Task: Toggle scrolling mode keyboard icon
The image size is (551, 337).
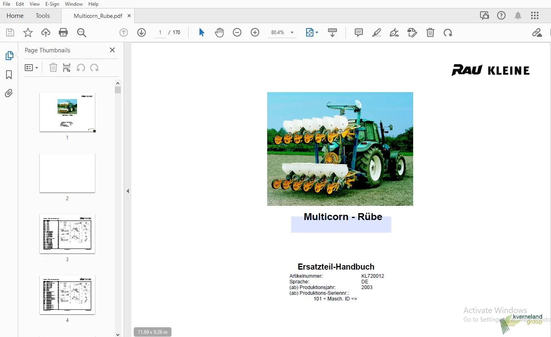Action: click(332, 32)
